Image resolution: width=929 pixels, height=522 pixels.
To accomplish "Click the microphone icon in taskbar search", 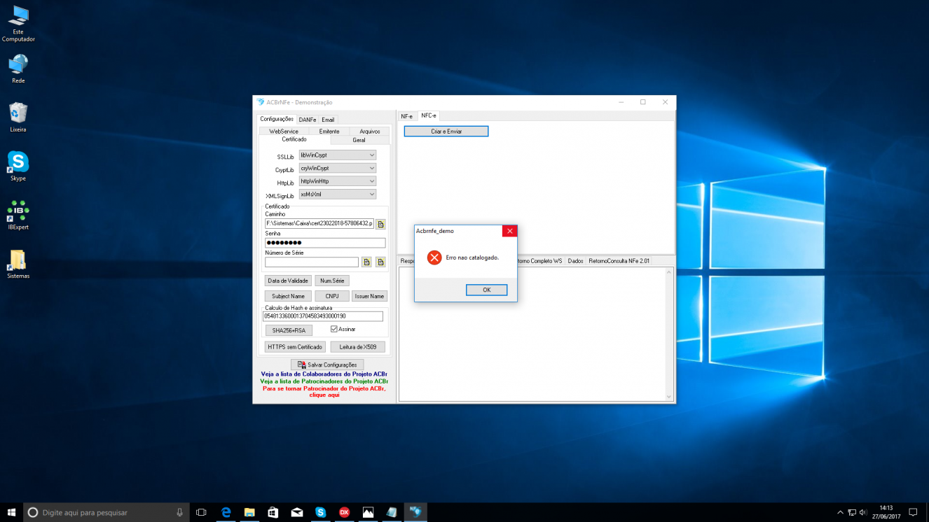I will pyautogui.click(x=180, y=512).
